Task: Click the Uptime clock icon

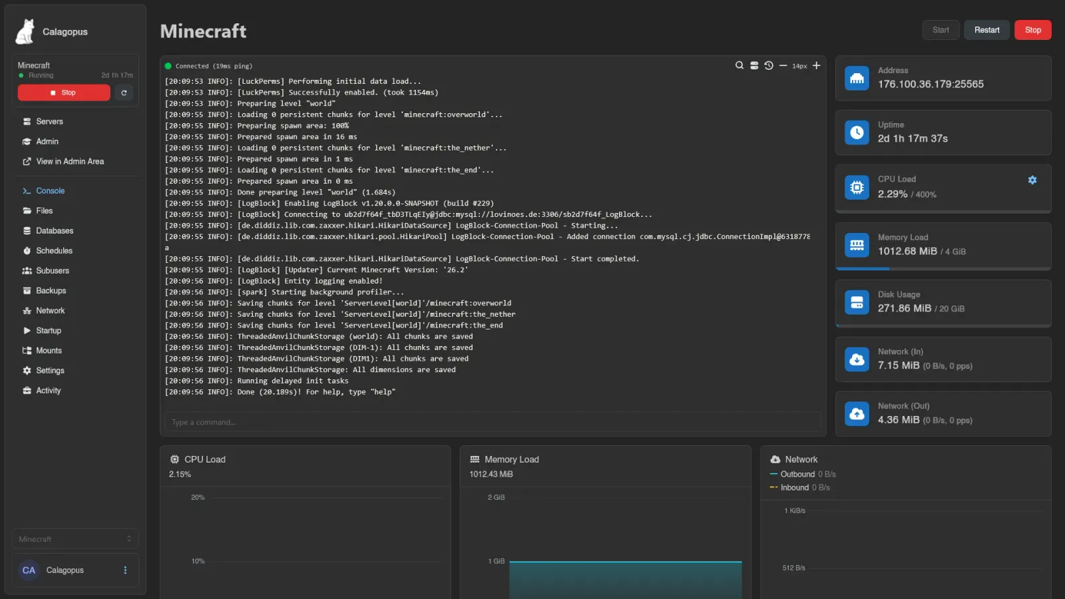Action: (857, 132)
